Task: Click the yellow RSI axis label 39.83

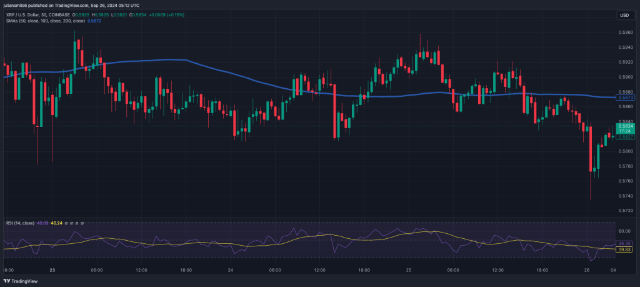Action: (625, 249)
